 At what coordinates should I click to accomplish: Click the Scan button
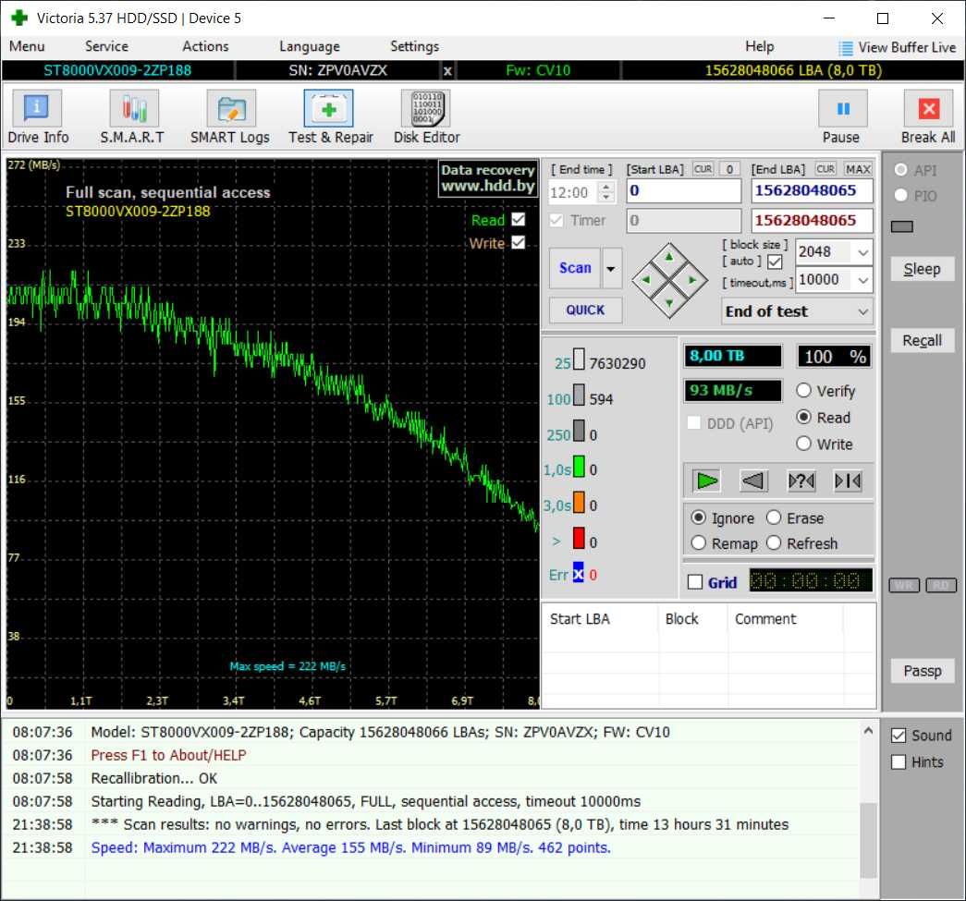(x=575, y=269)
